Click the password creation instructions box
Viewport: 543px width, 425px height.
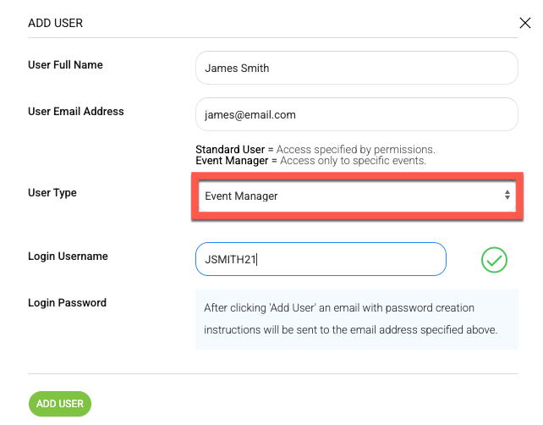pyautogui.click(x=357, y=319)
